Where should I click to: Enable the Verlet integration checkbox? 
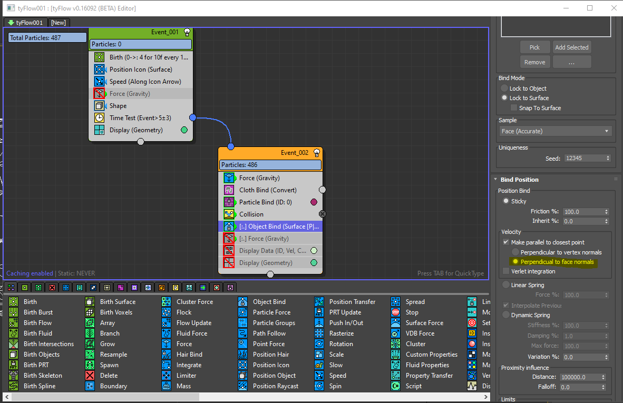(506, 271)
